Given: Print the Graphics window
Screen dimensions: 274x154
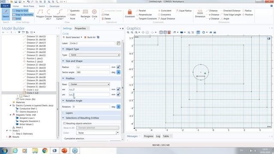Looking at the screenshot, I should [x=215, y=33].
